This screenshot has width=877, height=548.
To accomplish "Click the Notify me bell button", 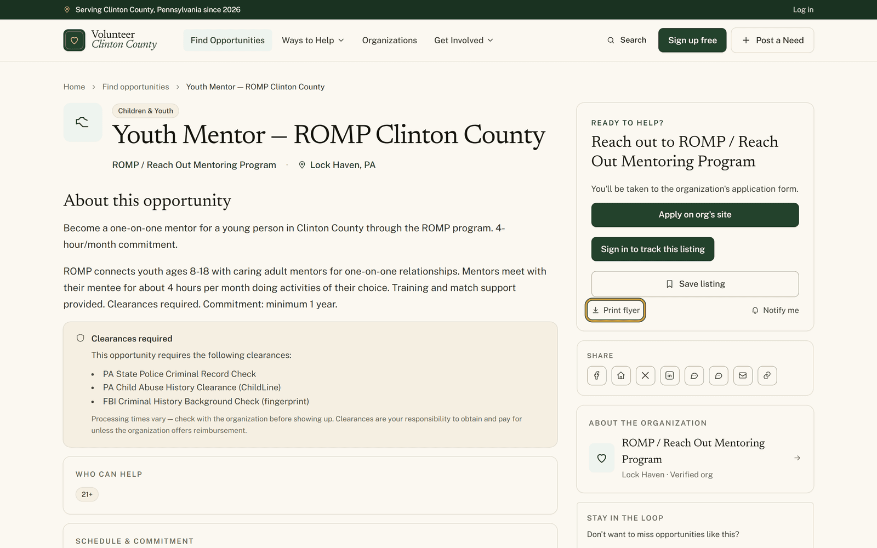I will [x=775, y=310].
